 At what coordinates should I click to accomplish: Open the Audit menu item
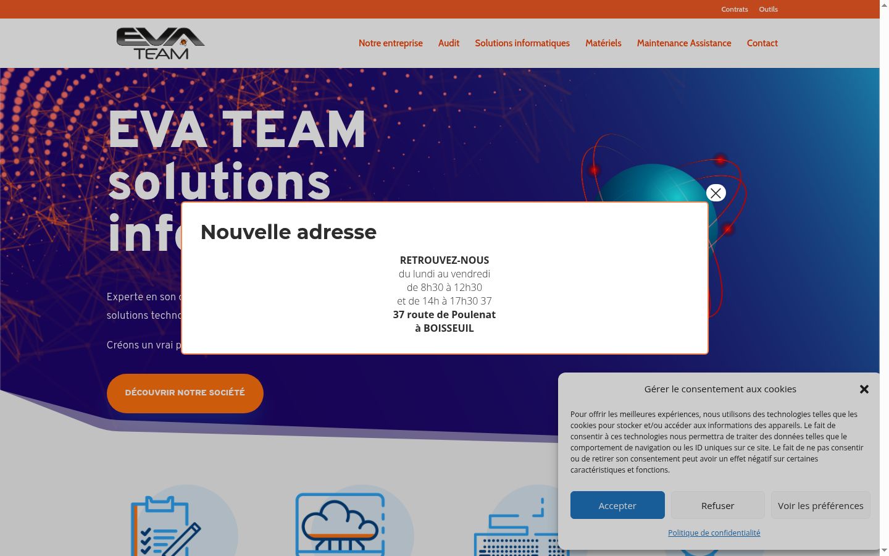click(x=449, y=43)
